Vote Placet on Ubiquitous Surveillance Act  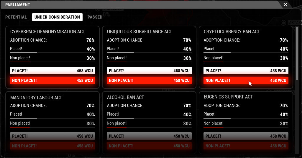(x=149, y=71)
